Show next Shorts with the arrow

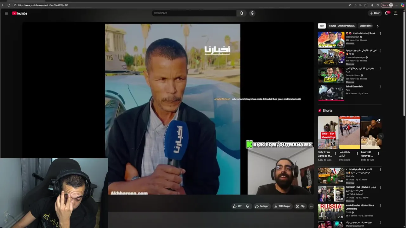coord(381,136)
